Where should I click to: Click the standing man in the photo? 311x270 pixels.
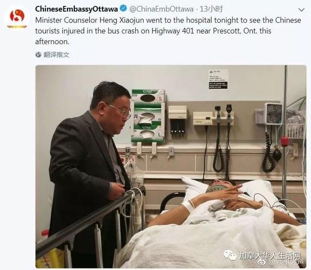[x=89, y=173]
